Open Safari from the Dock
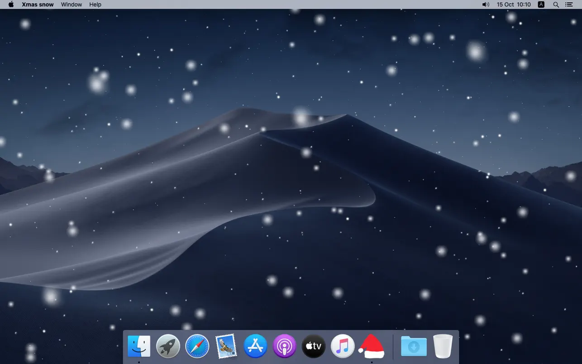 [x=197, y=346]
